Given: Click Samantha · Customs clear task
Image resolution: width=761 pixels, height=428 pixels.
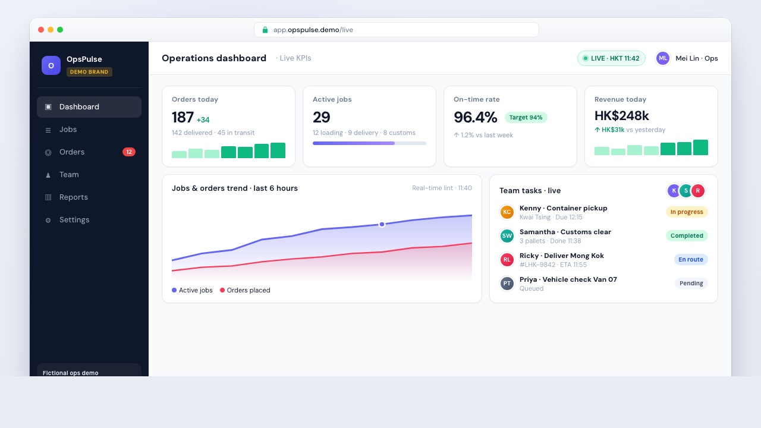Looking at the screenshot, I should coord(565,232).
